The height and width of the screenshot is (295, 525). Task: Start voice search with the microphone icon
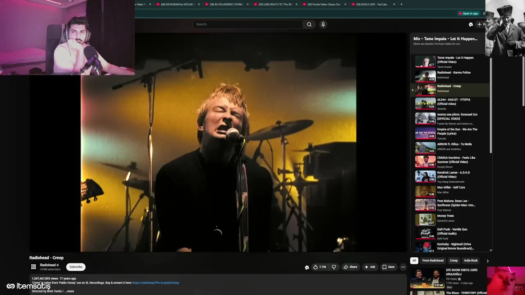click(x=323, y=24)
